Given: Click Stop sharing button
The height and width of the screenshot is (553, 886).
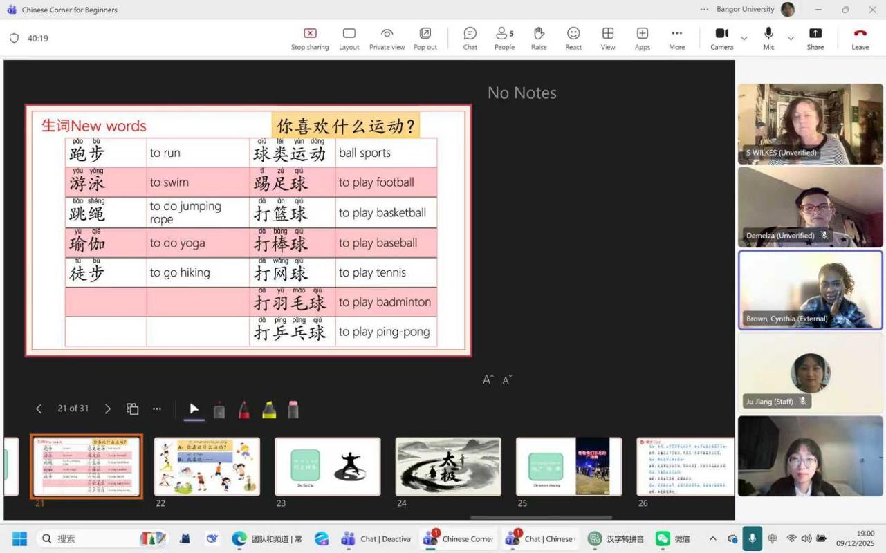Looking at the screenshot, I should tap(310, 38).
